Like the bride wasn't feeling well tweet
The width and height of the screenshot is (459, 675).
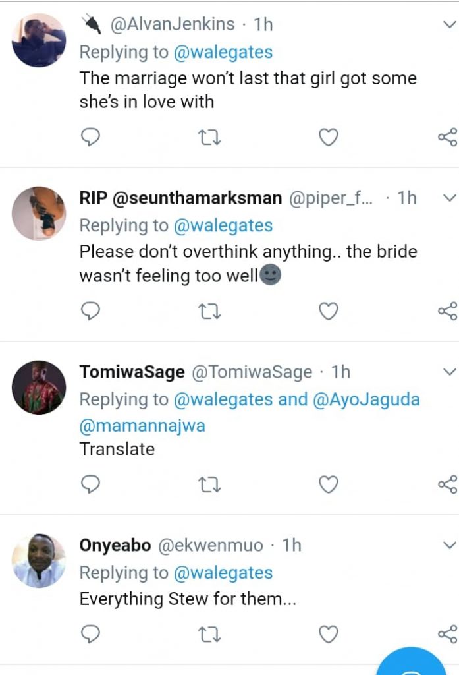(x=328, y=311)
